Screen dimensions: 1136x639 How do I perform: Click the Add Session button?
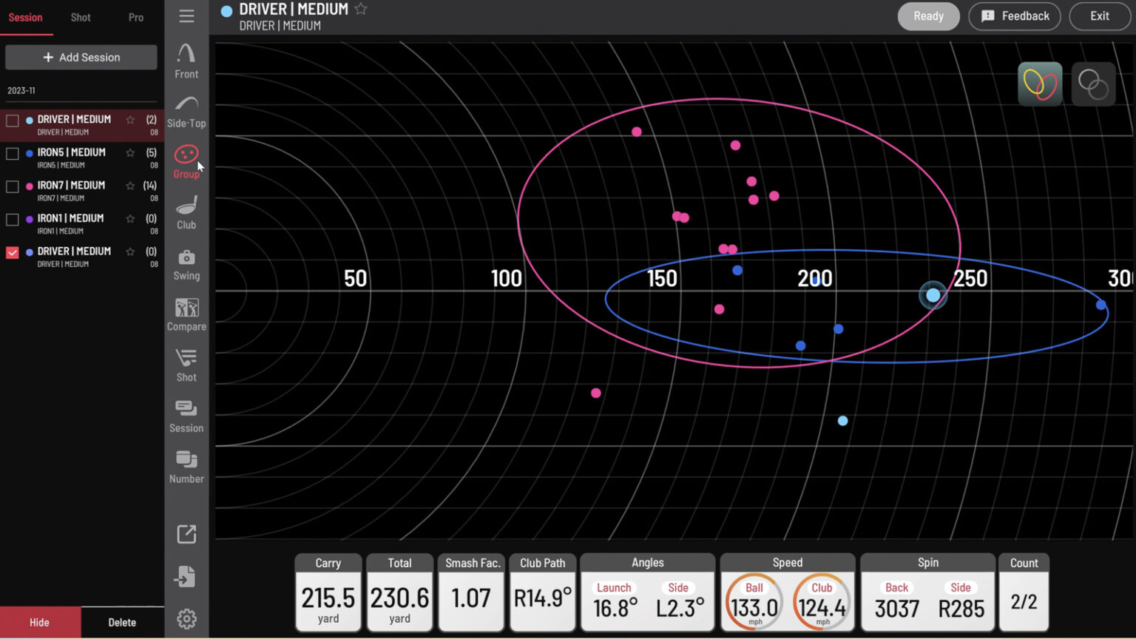(81, 57)
